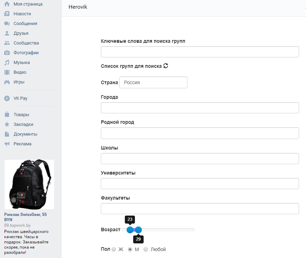Click the Друзья person icon
306x258 pixels.
click(x=7, y=33)
